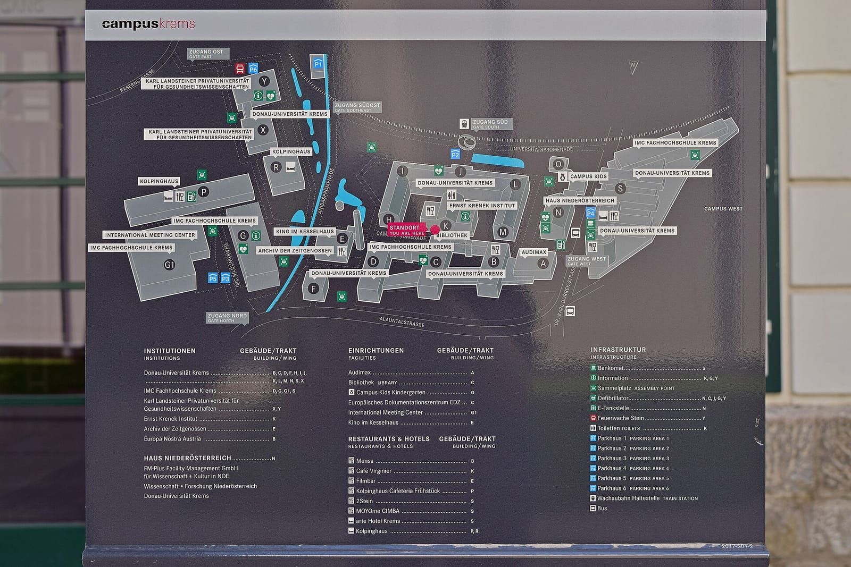Click the Information icon in the Infrastruktur legend
851x567 pixels.
click(x=593, y=378)
